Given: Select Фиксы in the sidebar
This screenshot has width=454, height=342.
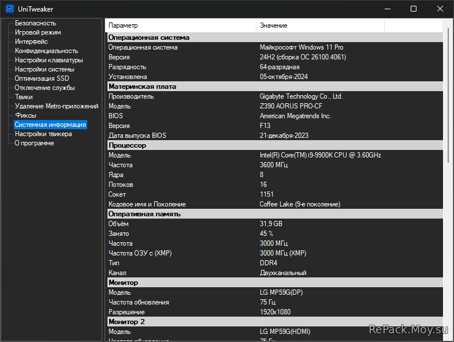Looking at the screenshot, I should pos(25,115).
